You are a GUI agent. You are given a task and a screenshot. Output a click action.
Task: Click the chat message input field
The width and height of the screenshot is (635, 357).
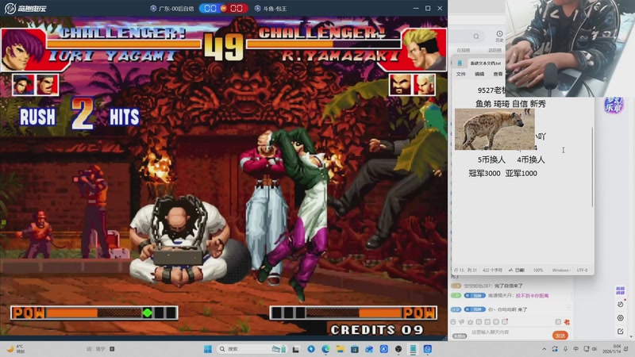pyautogui.click(x=510, y=332)
